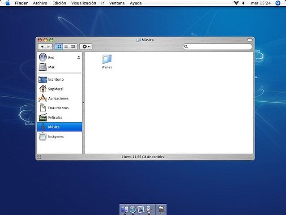The height and width of the screenshot is (215, 286).
Task: Toggle the toolbar with the pill button
Action: point(249,40)
